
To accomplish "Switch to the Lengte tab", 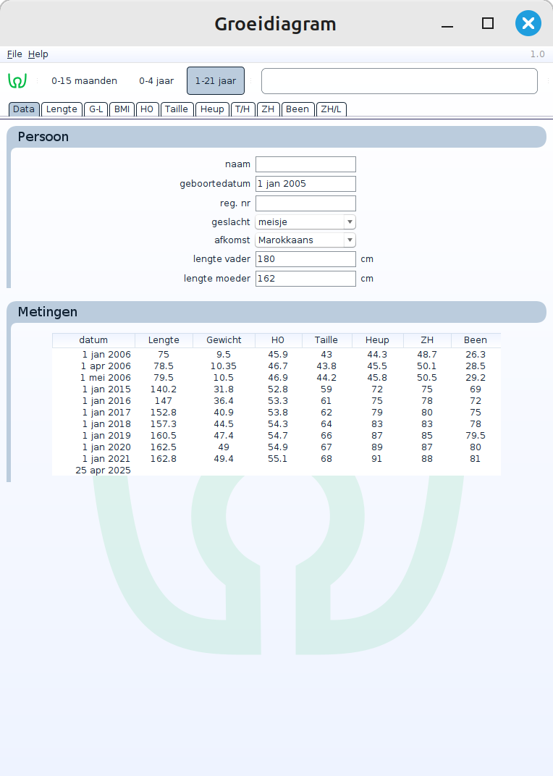I will 62,109.
